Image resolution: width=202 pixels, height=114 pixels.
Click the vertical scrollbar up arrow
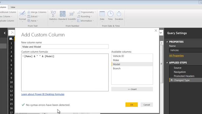tap(161, 43)
